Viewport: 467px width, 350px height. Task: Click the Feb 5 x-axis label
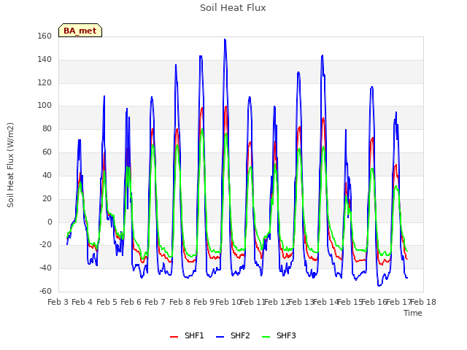click(x=107, y=302)
